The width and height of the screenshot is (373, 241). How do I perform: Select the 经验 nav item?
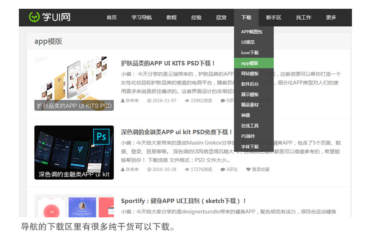coord(196,18)
